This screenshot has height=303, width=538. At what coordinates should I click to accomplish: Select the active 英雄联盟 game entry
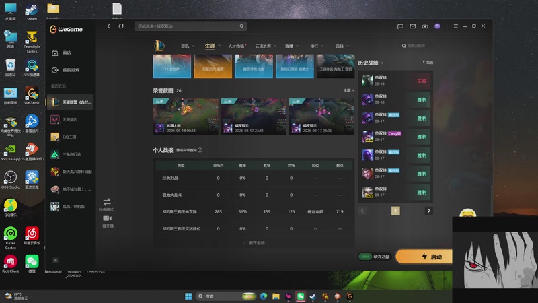(x=70, y=102)
